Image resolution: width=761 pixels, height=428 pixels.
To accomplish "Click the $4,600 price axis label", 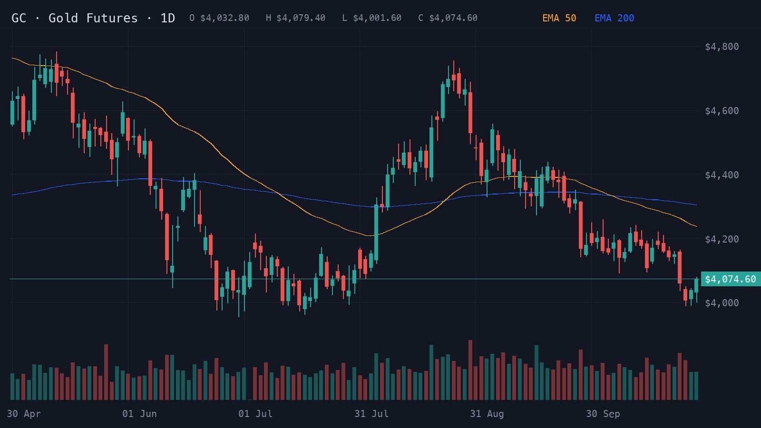I will pyautogui.click(x=722, y=111).
